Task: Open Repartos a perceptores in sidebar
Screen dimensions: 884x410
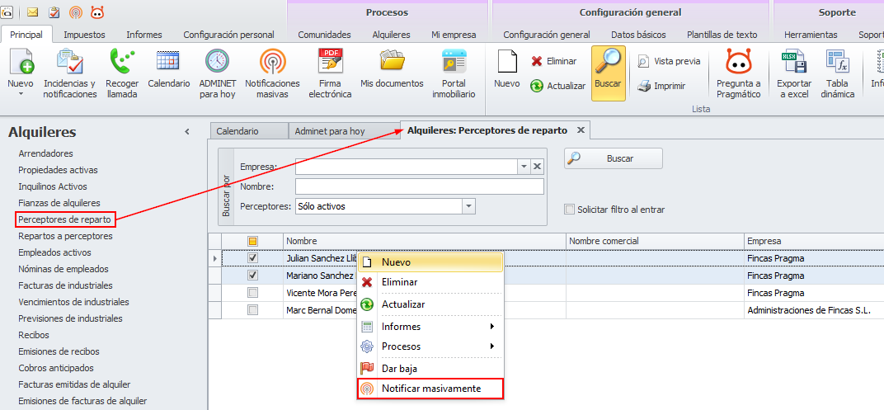Action: pyautogui.click(x=65, y=236)
